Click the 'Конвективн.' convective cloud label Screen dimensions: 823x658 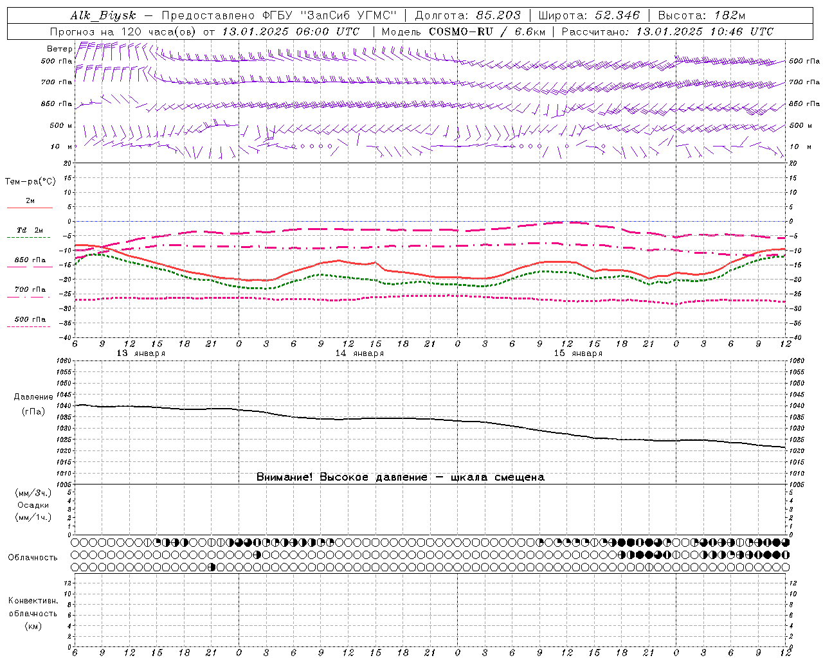pos(33,601)
